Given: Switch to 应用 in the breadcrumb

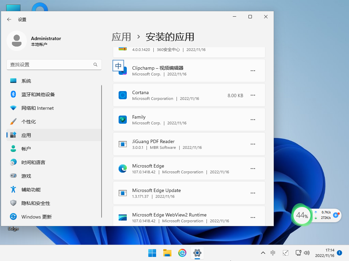Looking at the screenshot, I should [121, 37].
